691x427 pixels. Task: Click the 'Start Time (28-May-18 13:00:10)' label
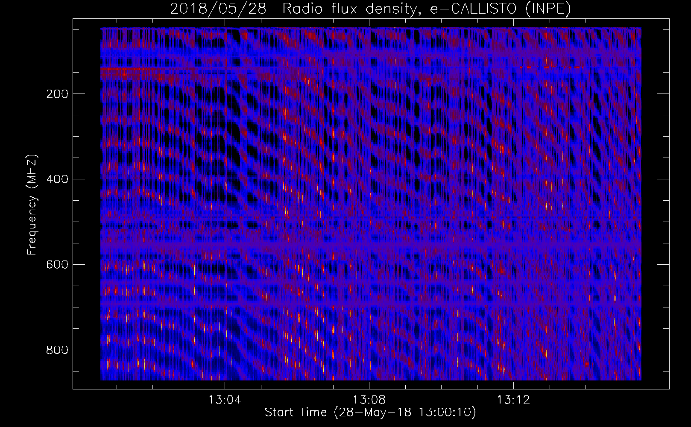[370, 412]
